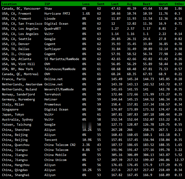Click the Singapore location row
Image resolution: width=185 pixels, height=179 pixels.
pos(10,110)
